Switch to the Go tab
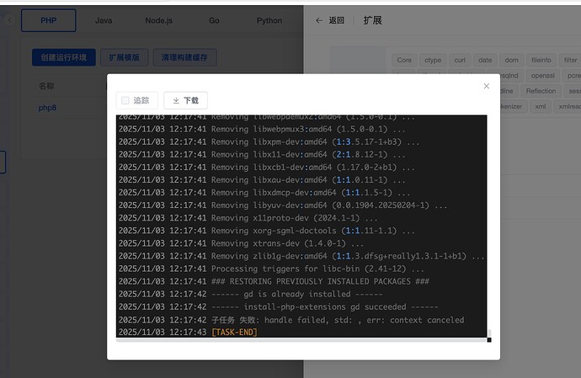Screen dimensions: 581x378 click(x=214, y=20)
